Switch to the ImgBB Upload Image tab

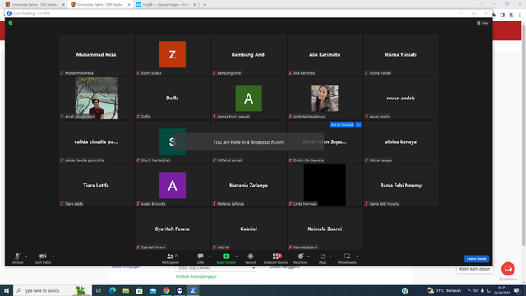pyautogui.click(x=166, y=4)
